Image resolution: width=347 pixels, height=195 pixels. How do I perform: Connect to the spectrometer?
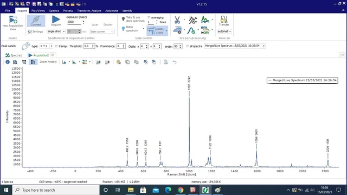(36, 21)
